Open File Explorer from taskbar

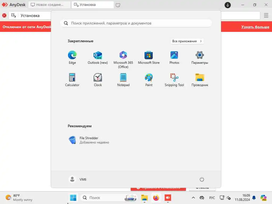pos(144,198)
